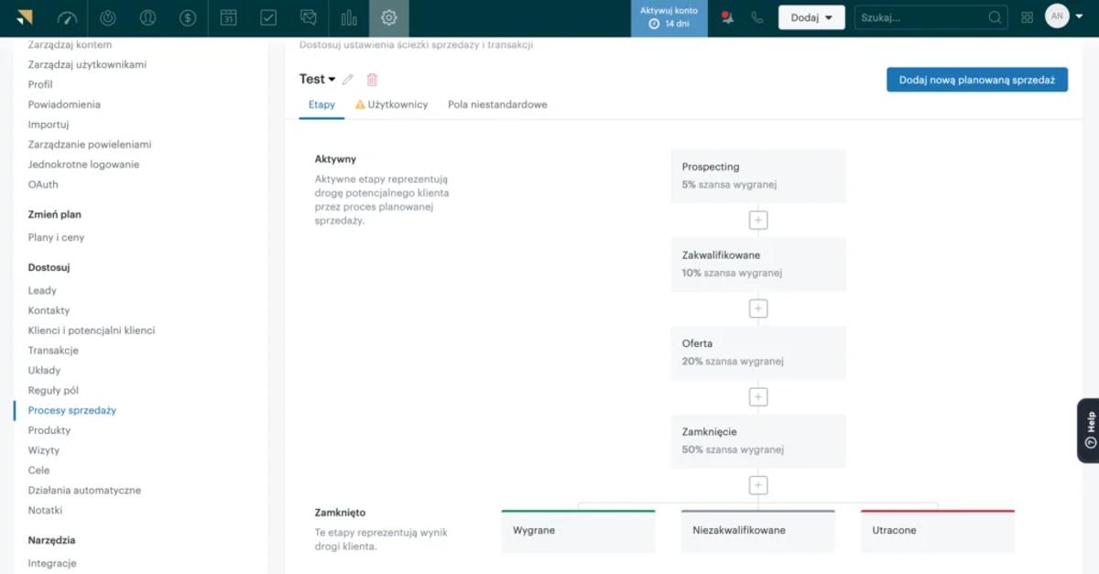The height and width of the screenshot is (574, 1099).
Task: Switch to the Pola niestandardowe tab
Action: (x=497, y=104)
